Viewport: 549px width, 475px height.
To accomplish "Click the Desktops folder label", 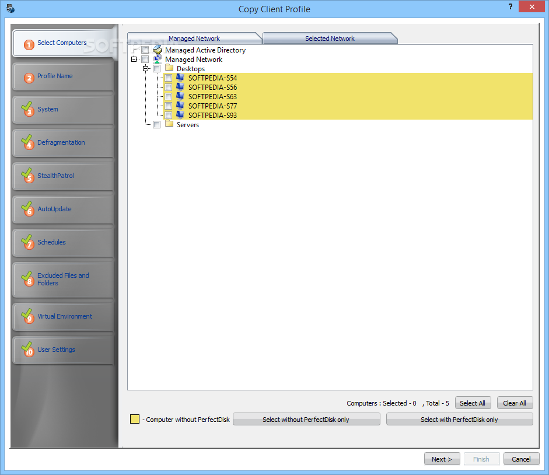I will coord(190,69).
